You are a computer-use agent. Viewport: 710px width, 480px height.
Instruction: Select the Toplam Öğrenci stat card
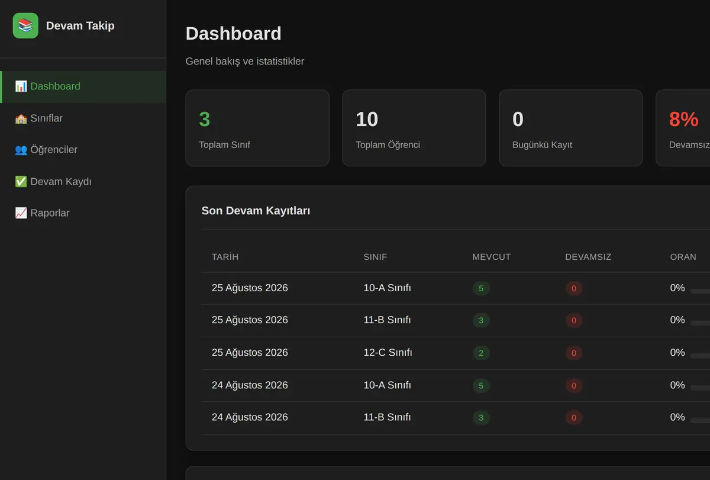[414, 128]
